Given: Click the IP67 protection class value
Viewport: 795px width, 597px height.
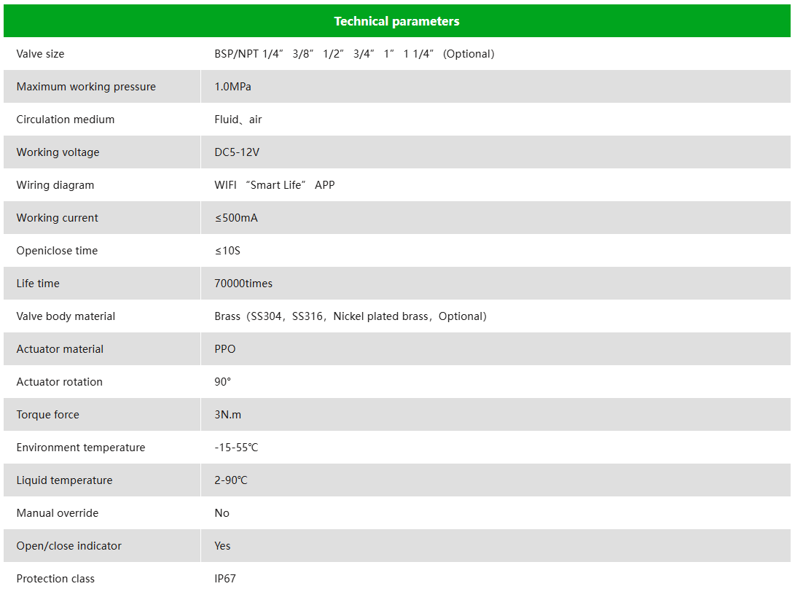Looking at the screenshot, I should click(225, 579).
